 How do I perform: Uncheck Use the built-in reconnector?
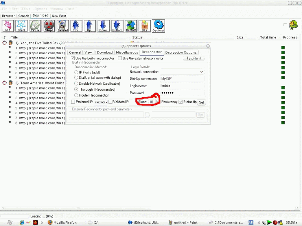(73, 58)
